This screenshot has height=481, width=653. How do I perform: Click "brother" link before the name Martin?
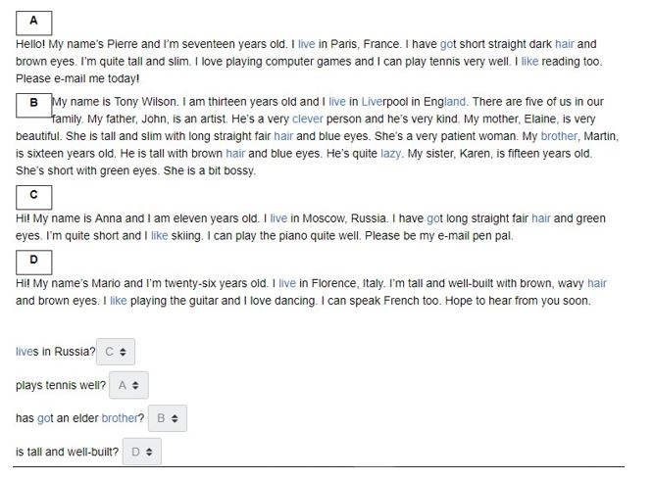[559, 136]
